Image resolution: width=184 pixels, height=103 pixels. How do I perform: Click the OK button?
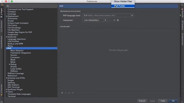[173, 101]
